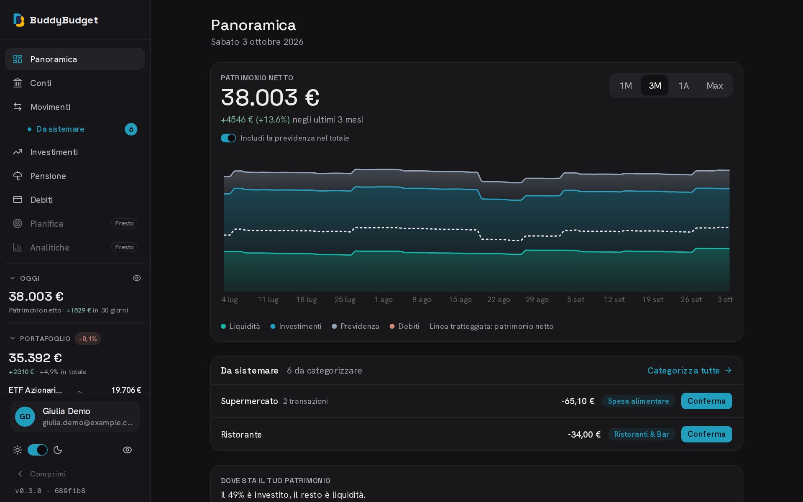803x502 pixels.
Task: Click the Pianifica target icon
Action: pos(18,223)
